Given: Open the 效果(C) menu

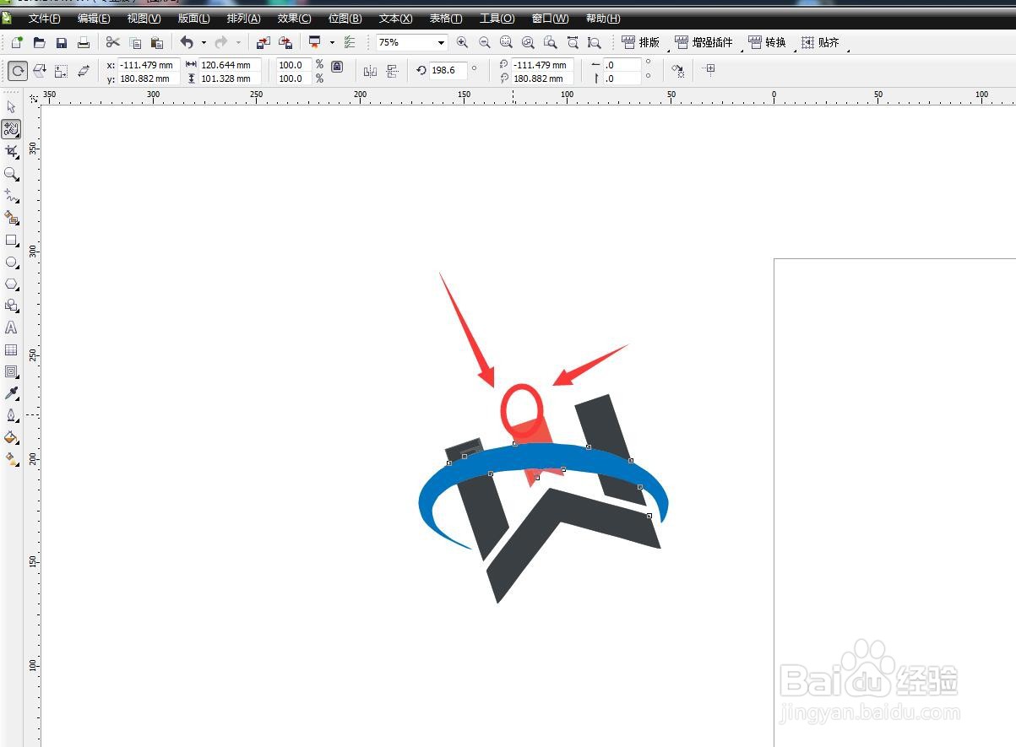Looking at the screenshot, I should [294, 19].
